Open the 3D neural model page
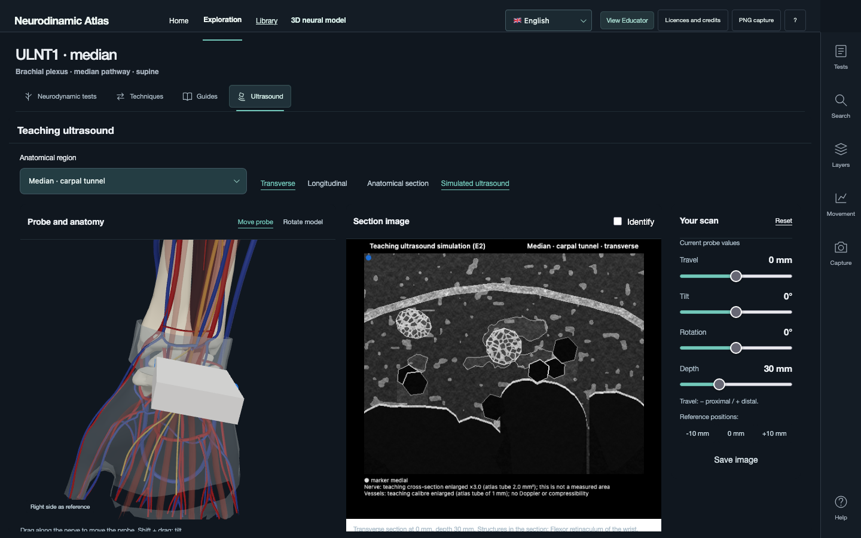 (x=318, y=20)
